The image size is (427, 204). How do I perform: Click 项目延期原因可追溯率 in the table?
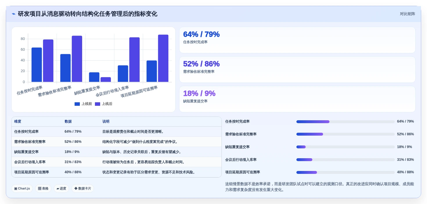point(32,172)
